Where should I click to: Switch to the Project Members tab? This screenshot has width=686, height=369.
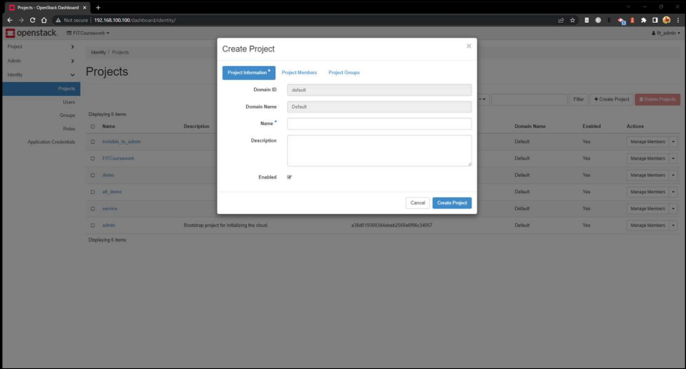tap(299, 73)
